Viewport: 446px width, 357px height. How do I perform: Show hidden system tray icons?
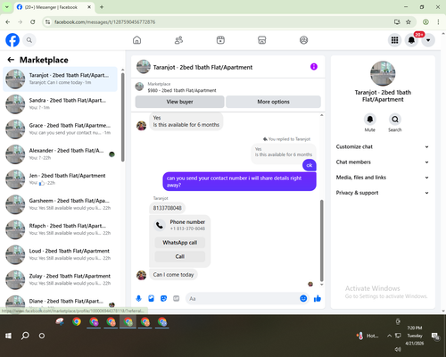pyautogui.click(x=389, y=336)
